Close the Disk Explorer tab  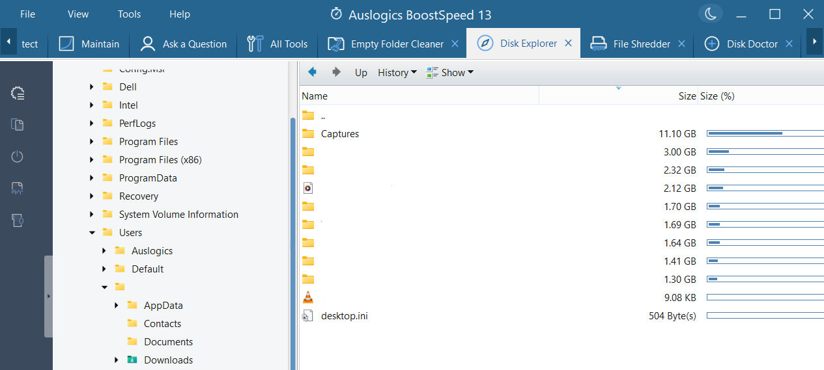pos(568,44)
